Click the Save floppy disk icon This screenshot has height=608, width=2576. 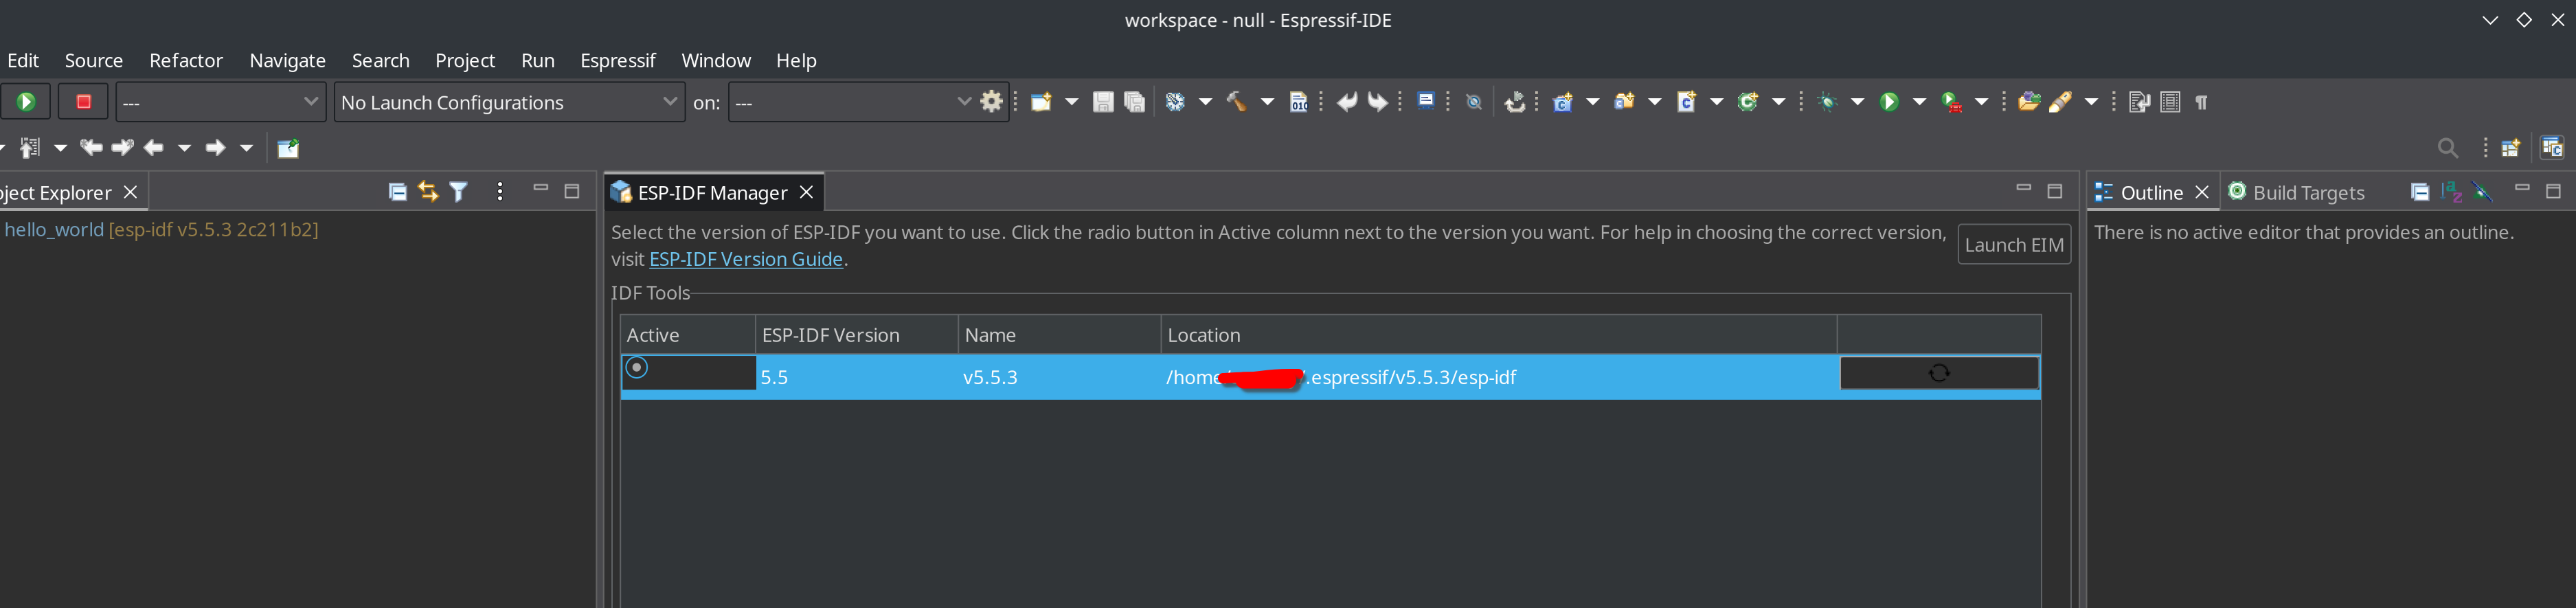[1103, 102]
